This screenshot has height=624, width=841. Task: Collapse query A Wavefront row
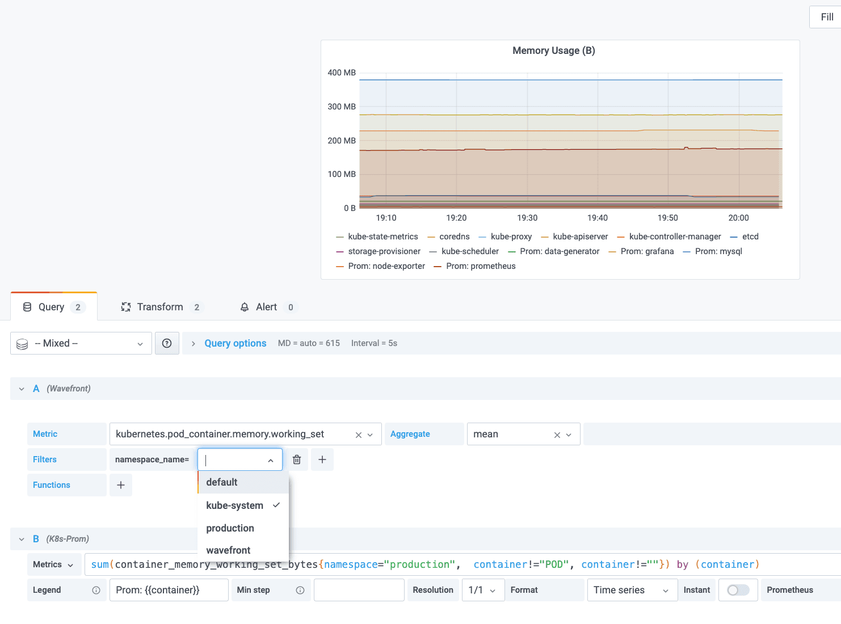[x=22, y=389]
